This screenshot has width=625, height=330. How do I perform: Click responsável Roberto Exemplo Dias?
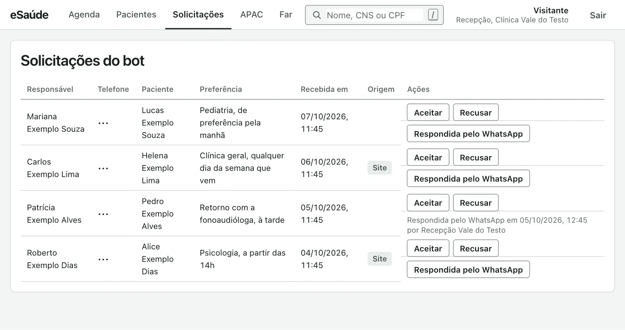pyautogui.click(x=52, y=259)
